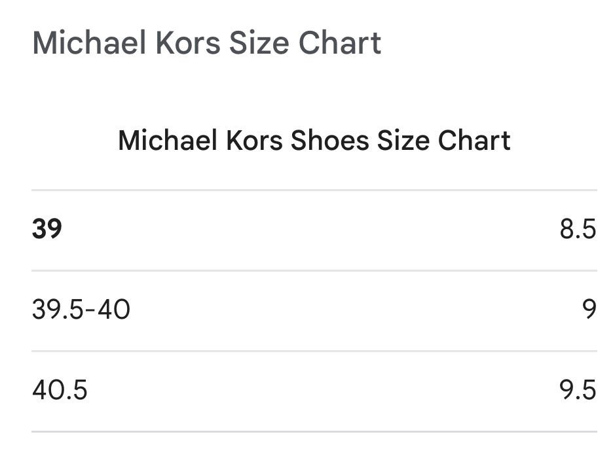Click the word 'Chart' in top heading
This screenshot has height=449, width=615.
click(x=340, y=43)
